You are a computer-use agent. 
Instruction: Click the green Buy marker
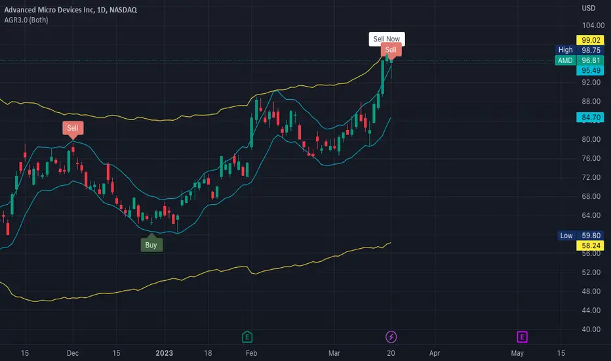tap(151, 244)
